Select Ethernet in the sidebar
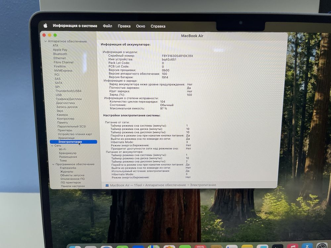The width and height of the screenshot is (331, 248). click(60, 58)
